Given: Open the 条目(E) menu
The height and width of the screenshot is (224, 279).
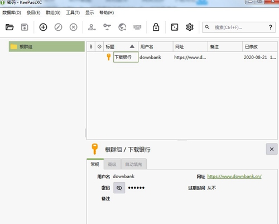Looking at the screenshot, I should click(x=33, y=13).
